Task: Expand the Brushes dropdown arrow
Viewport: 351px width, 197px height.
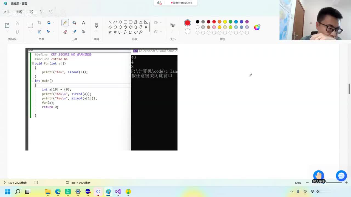Action: 96,31
